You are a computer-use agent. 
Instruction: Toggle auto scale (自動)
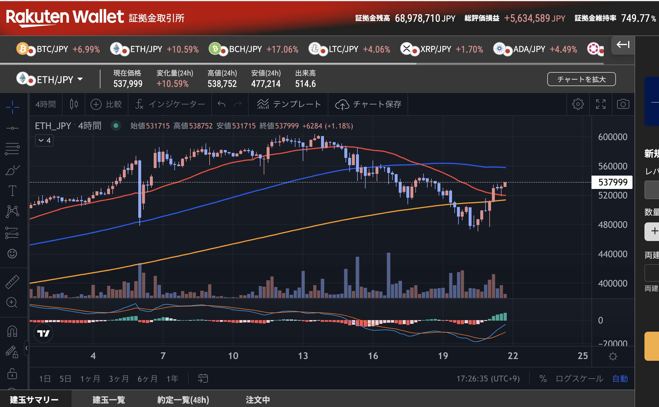[620, 379]
